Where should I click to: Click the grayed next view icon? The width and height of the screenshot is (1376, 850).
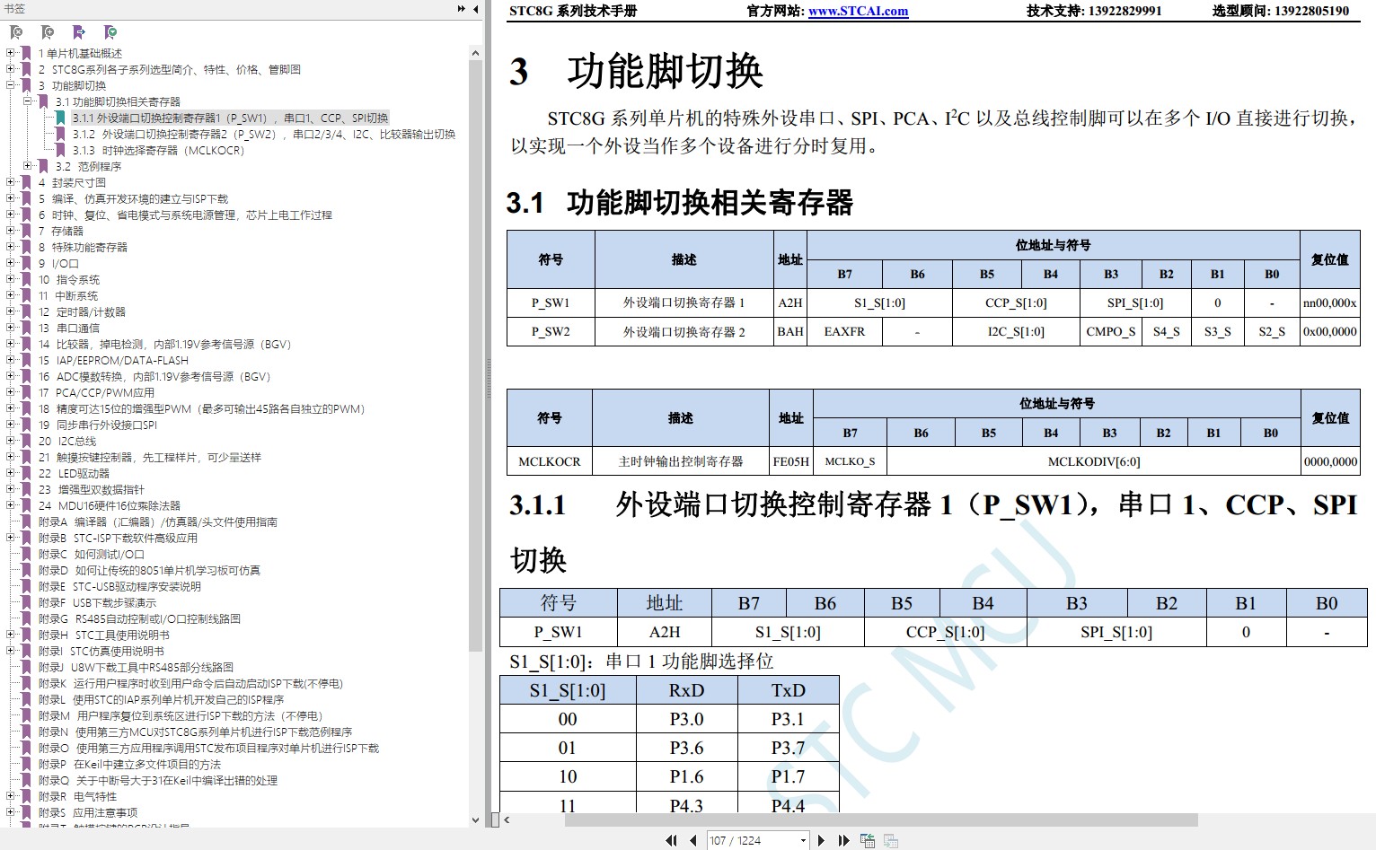point(891,840)
